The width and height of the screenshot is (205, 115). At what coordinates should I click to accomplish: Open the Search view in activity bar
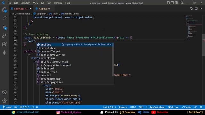click(4, 18)
